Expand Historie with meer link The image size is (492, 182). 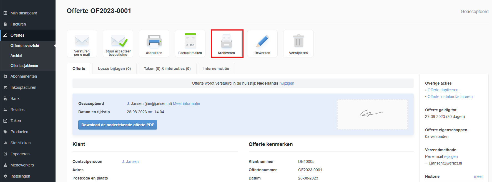[x=478, y=176]
